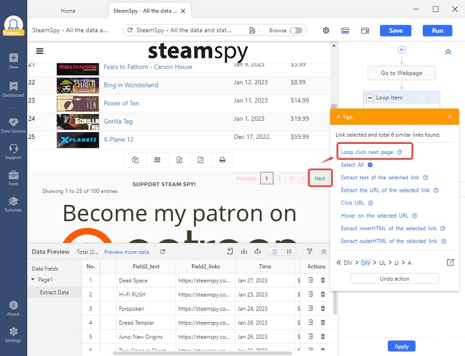465x356 pixels.
Task: Toggle the Browse mode switch
Action: (x=296, y=30)
